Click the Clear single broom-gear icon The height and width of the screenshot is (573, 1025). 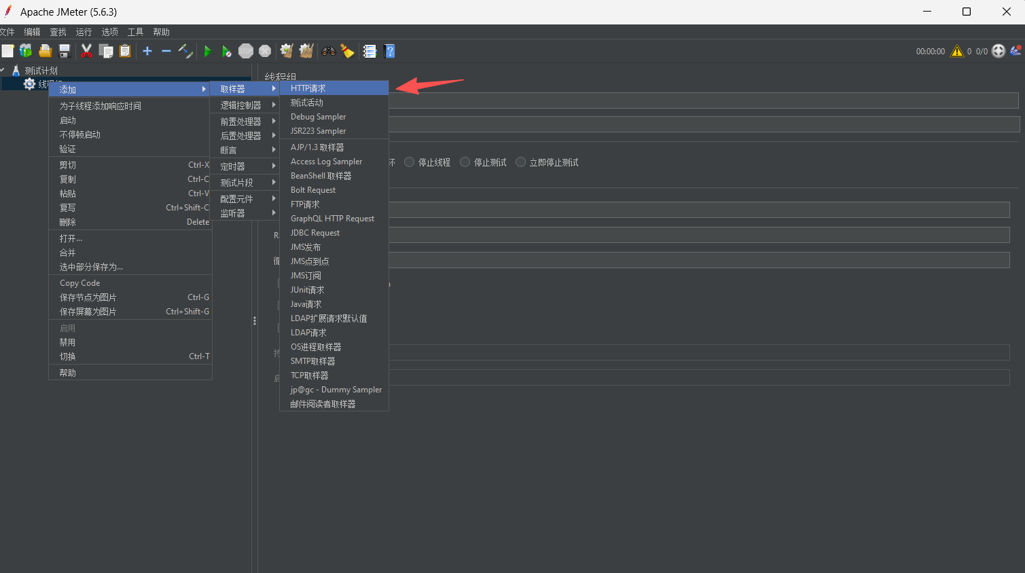coord(287,51)
